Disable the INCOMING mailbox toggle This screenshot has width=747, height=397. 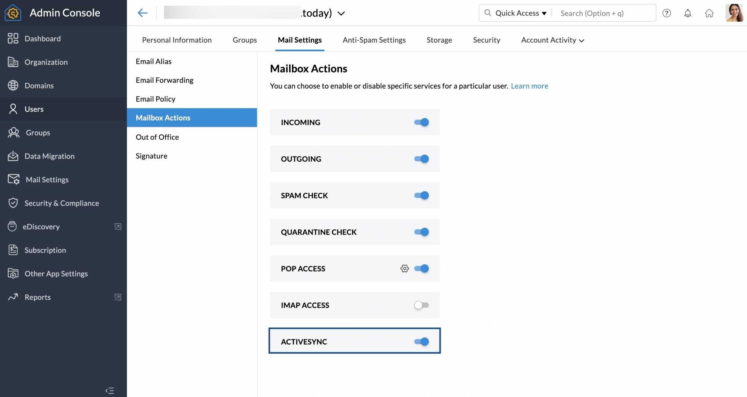422,122
